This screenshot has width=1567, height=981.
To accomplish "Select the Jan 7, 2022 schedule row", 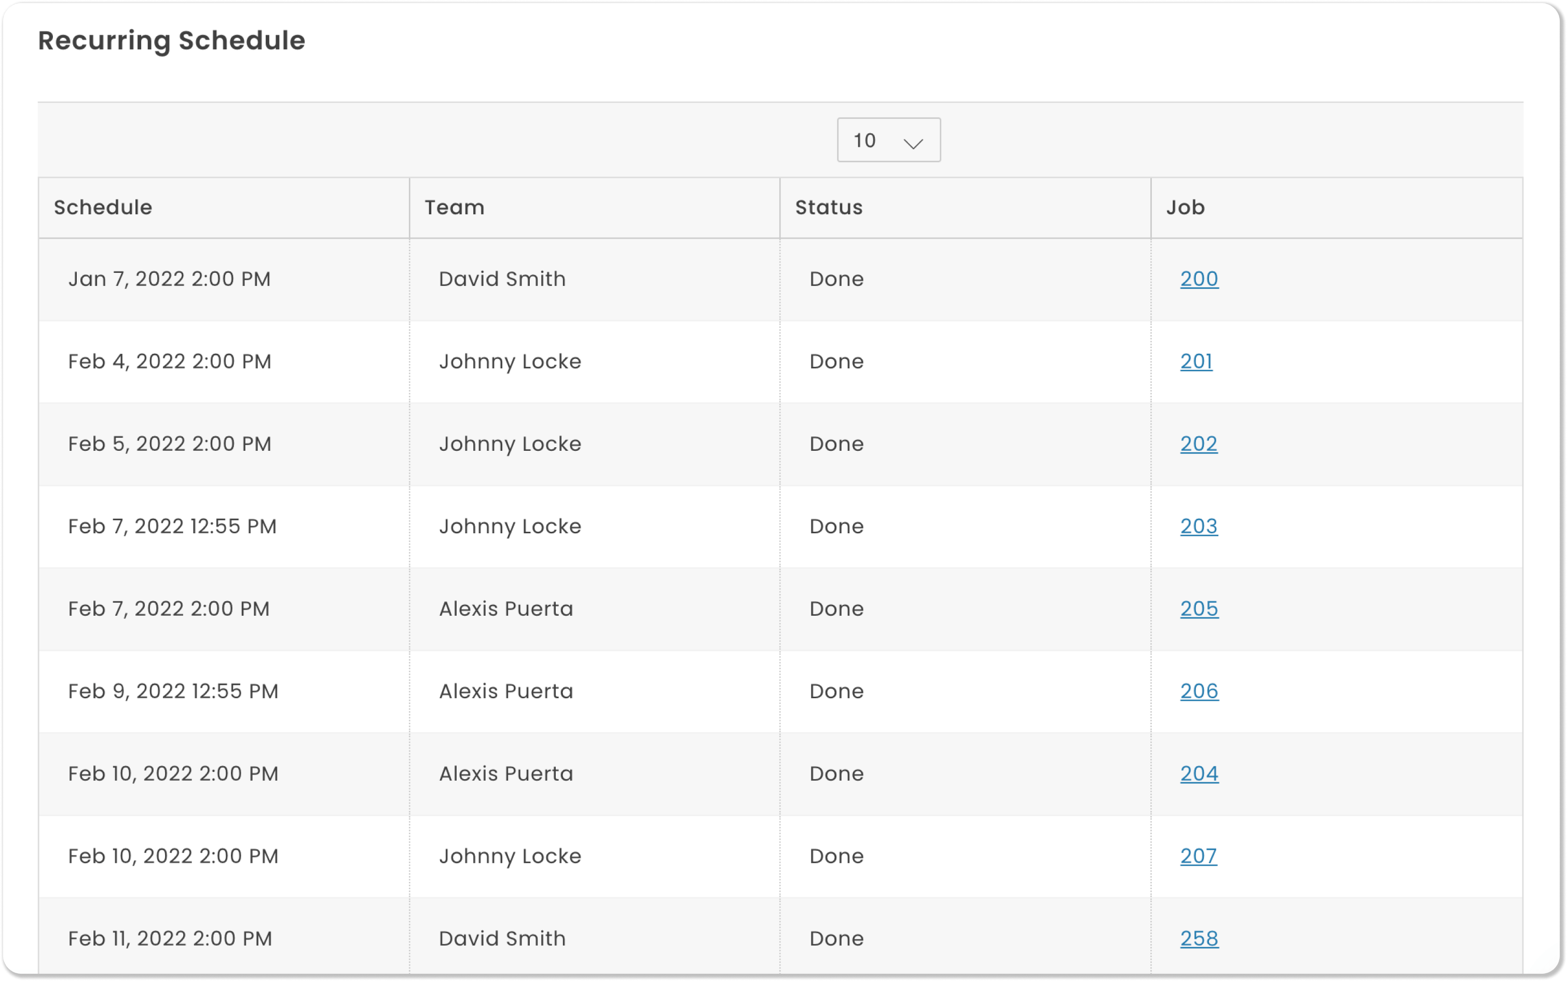I will [389, 279].
